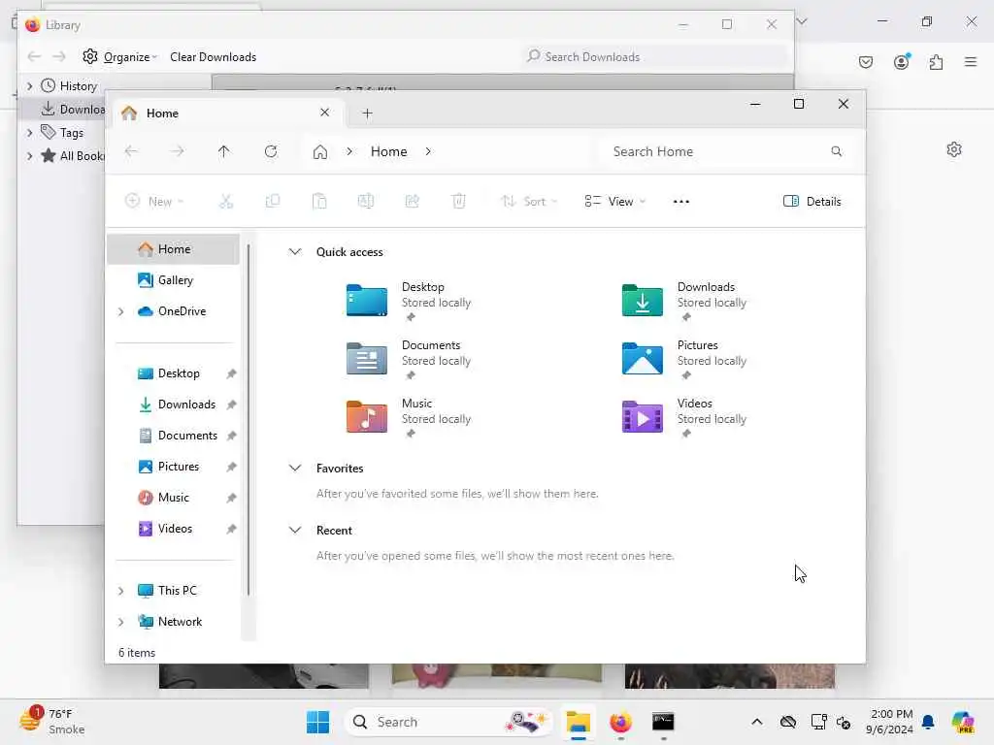Open the Firefox extensions puzzle icon
994x745 pixels.
936,62
